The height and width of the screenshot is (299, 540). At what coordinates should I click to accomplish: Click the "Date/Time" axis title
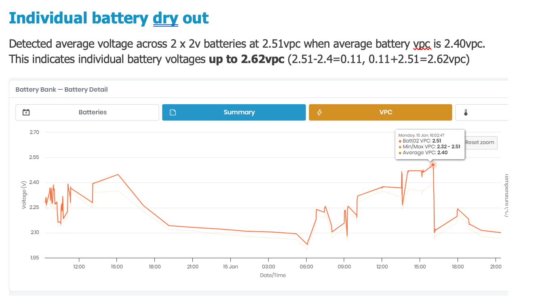(x=273, y=275)
